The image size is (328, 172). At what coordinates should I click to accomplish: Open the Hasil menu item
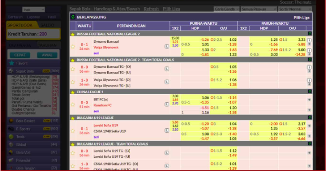tap(51, 17)
